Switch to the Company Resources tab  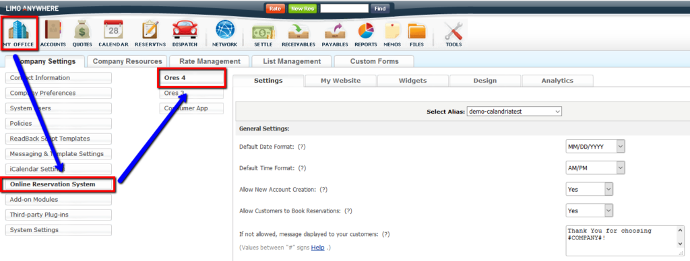[127, 61]
